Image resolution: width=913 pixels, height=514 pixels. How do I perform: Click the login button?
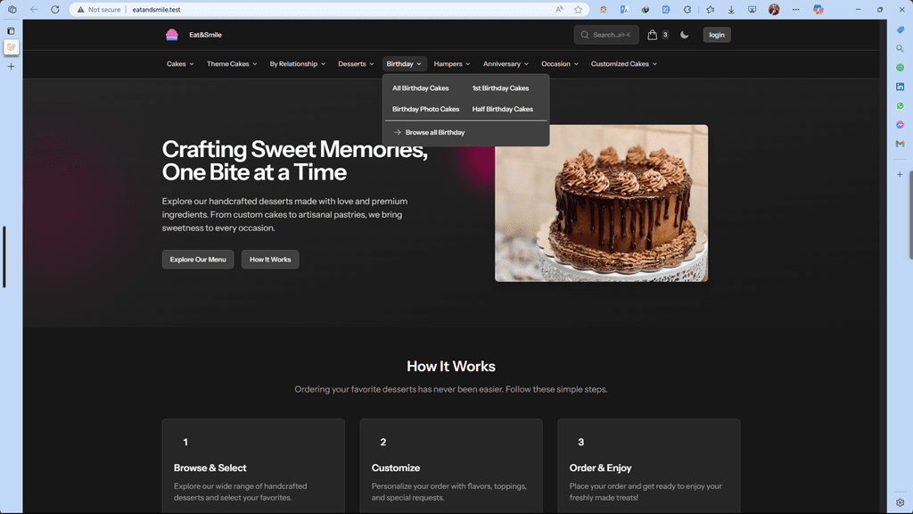[x=717, y=35]
